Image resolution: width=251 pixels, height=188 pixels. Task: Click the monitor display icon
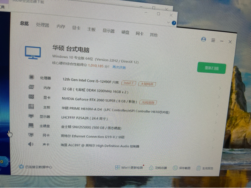31,116
